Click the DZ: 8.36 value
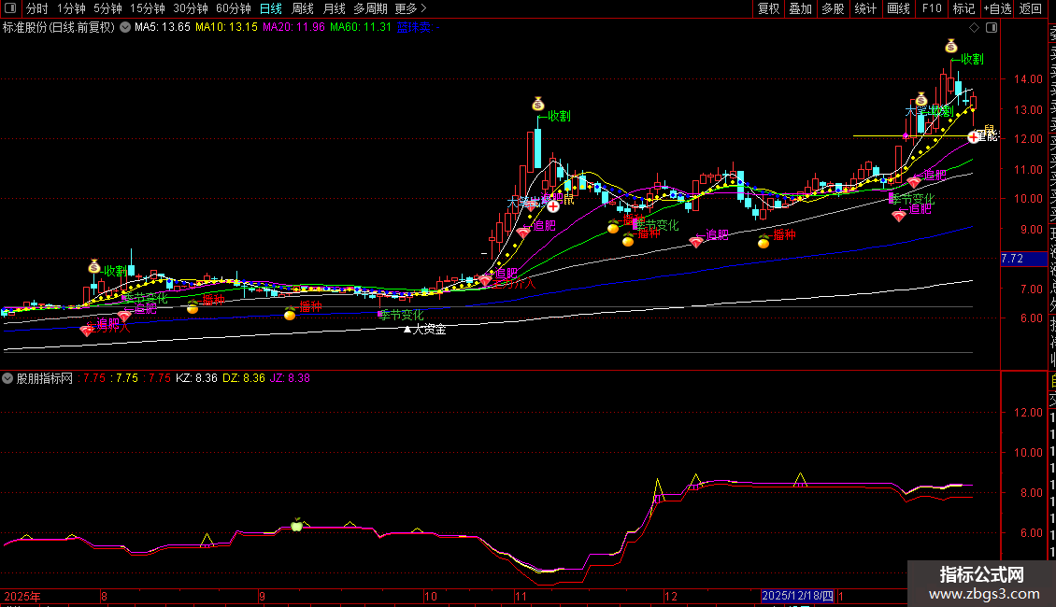The width and height of the screenshot is (1056, 607). pyautogui.click(x=244, y=378)
